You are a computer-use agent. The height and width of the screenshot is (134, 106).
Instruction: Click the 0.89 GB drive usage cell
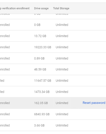tap(39, 58)
